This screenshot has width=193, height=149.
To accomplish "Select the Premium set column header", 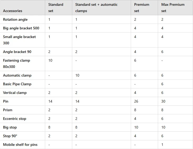I will point(142,8).
